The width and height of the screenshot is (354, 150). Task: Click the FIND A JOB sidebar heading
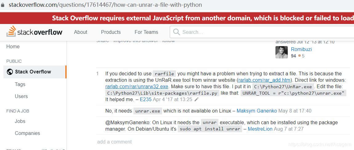[x=18, y=111]
